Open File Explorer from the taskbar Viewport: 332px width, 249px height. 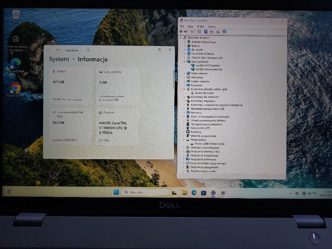184,192
